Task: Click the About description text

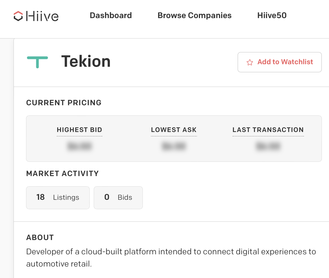Action: pyautogui.click(x=171, y=258)
